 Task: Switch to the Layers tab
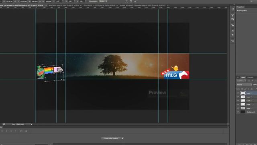click(243, 77)
